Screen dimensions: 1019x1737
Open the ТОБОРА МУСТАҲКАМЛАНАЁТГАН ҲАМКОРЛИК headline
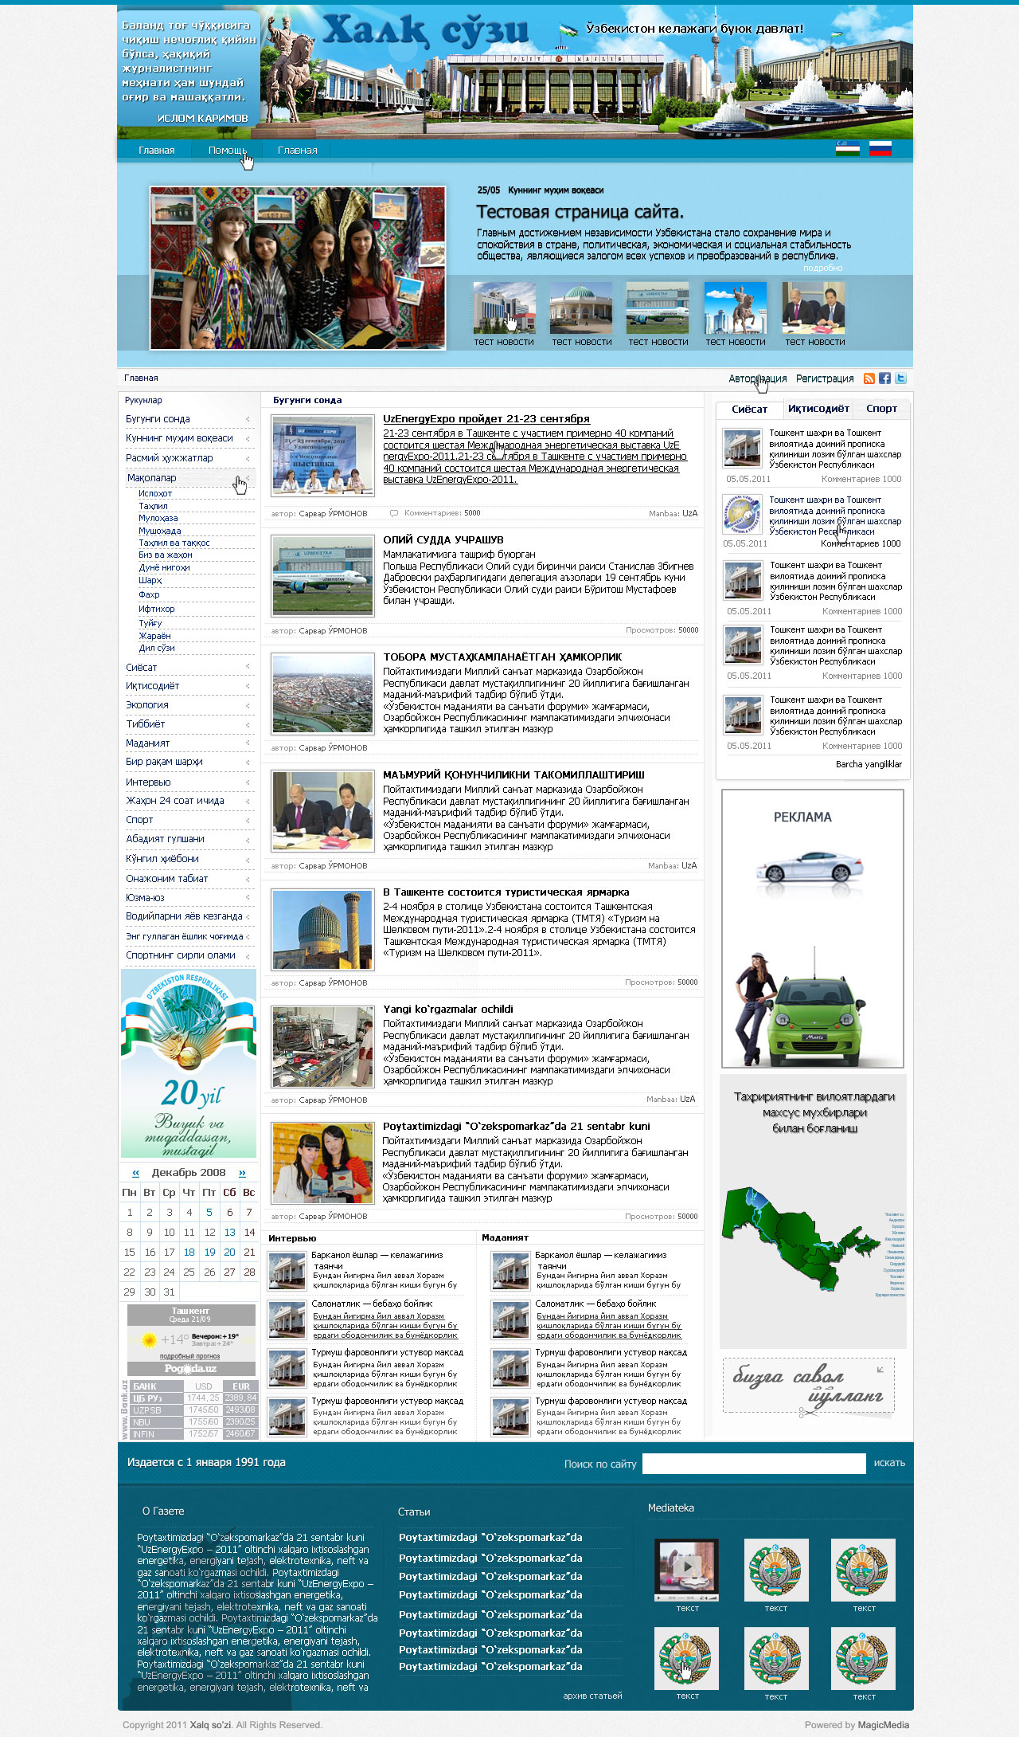point(502,657)
